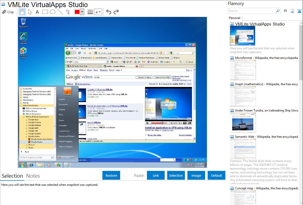Click the Restore button

click(x=111, y=175)
